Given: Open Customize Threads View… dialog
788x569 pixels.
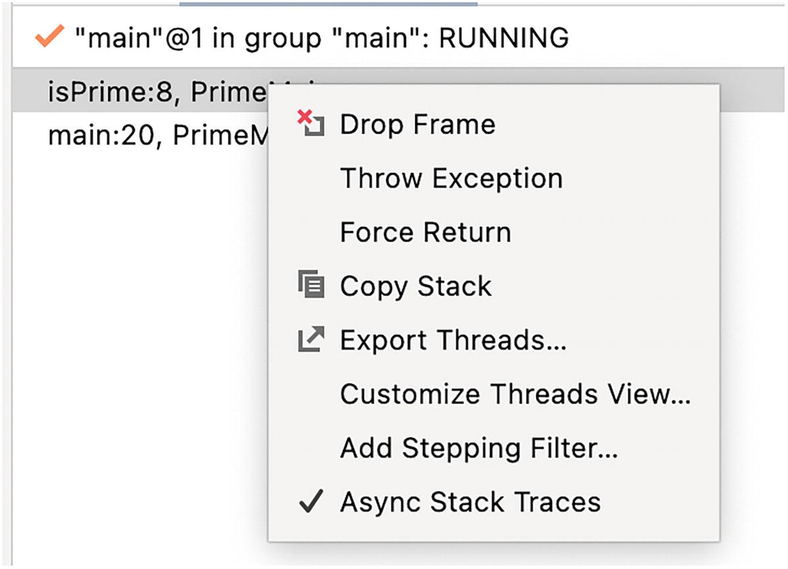Looking at the screenshot, I should coord(515,394).
